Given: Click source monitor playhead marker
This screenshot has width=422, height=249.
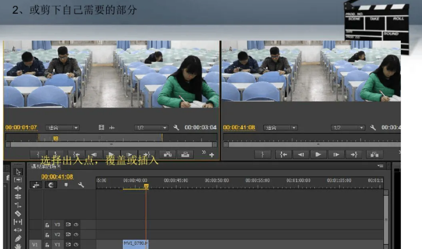Looking at the screenshot, I should (x=56, y=138).
